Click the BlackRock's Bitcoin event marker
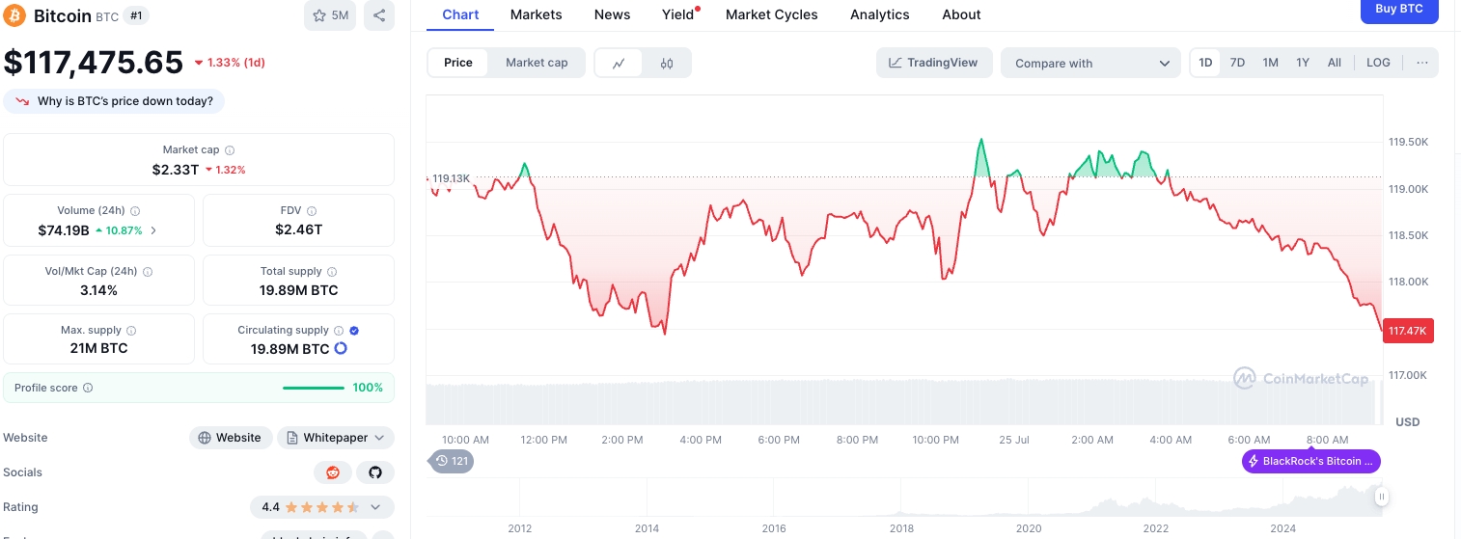The width and height of the screenshot is (1461, 539). click(x=1310, y=462)
